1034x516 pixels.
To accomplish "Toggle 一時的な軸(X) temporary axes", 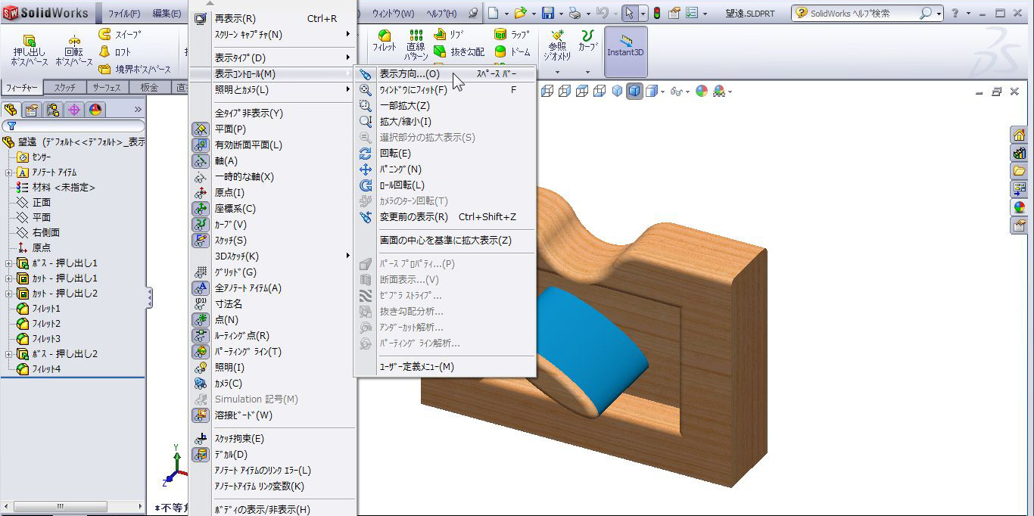I will 273,177.
